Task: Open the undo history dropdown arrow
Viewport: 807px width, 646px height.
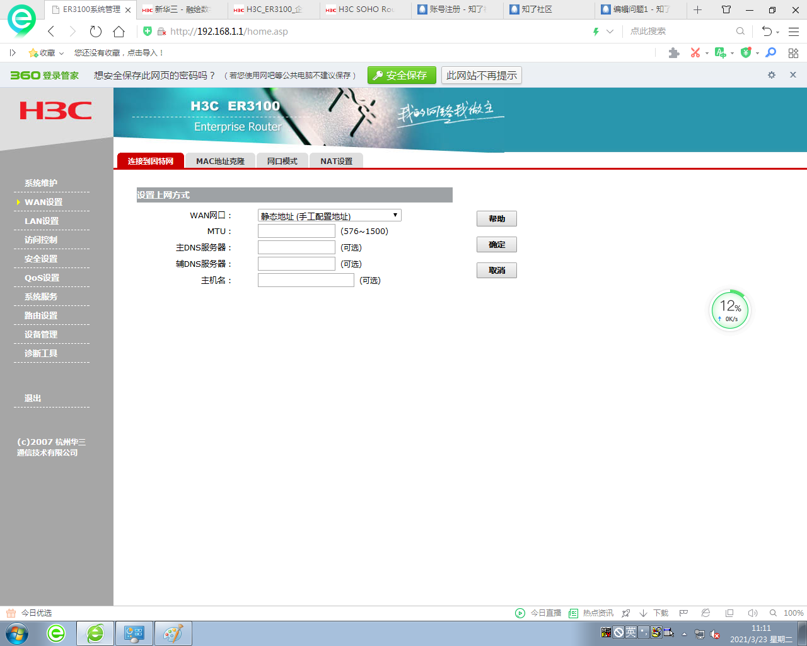Action: coord(777,32)
